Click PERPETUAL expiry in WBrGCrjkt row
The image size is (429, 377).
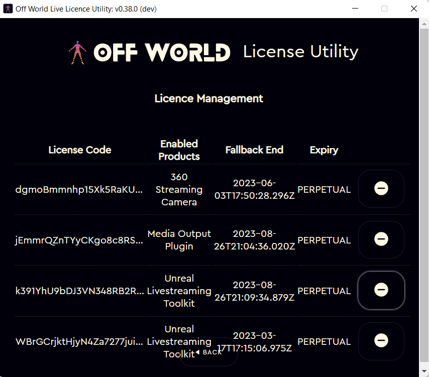pyautogui.click(x=324, y=342)
